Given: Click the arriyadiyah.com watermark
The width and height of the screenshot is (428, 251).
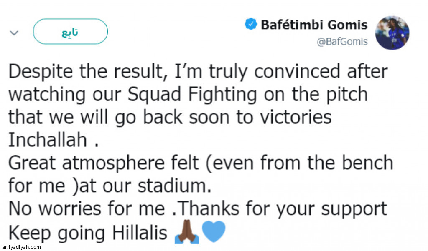Looking at the screenshot, I should 21,247.
